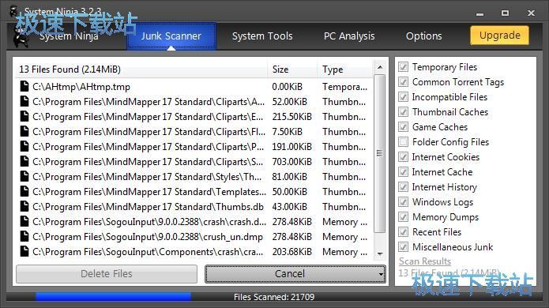Click file icon of Styles 81.00KiB entry
Image resolution: width=549 pixels, height=308 pixels.
(x=24, y=176)
